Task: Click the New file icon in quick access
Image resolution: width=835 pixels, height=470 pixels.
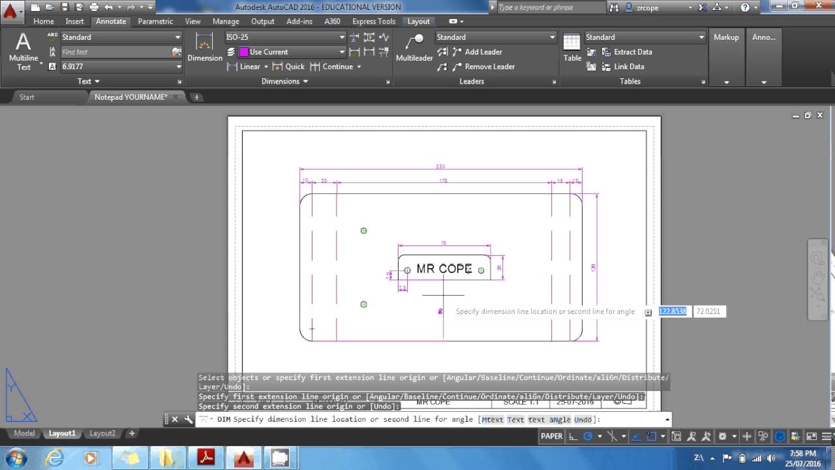Action: 35,7
